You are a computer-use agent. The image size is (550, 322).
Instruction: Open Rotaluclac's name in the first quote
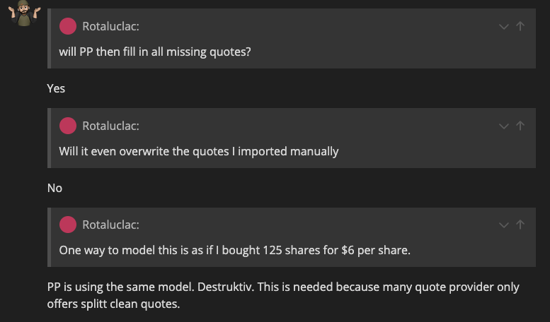tap(110, 27)
